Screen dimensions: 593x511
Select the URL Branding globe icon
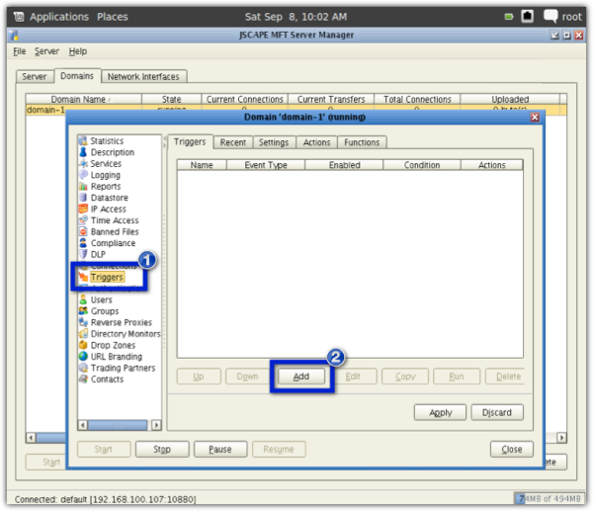pos(83,357)
